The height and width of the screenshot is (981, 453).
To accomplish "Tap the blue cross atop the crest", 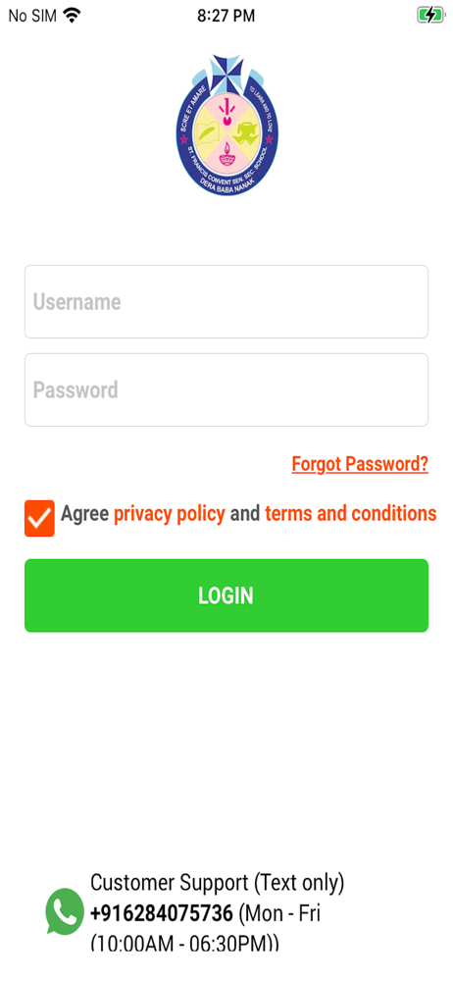I will (226, 73).
